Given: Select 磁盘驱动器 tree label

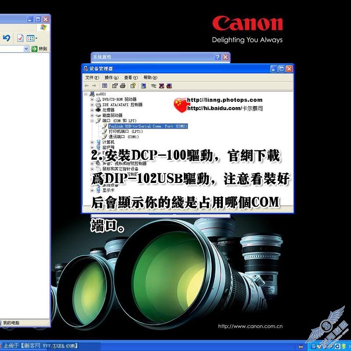Looking at the screenshot, I should click(112, 115).
